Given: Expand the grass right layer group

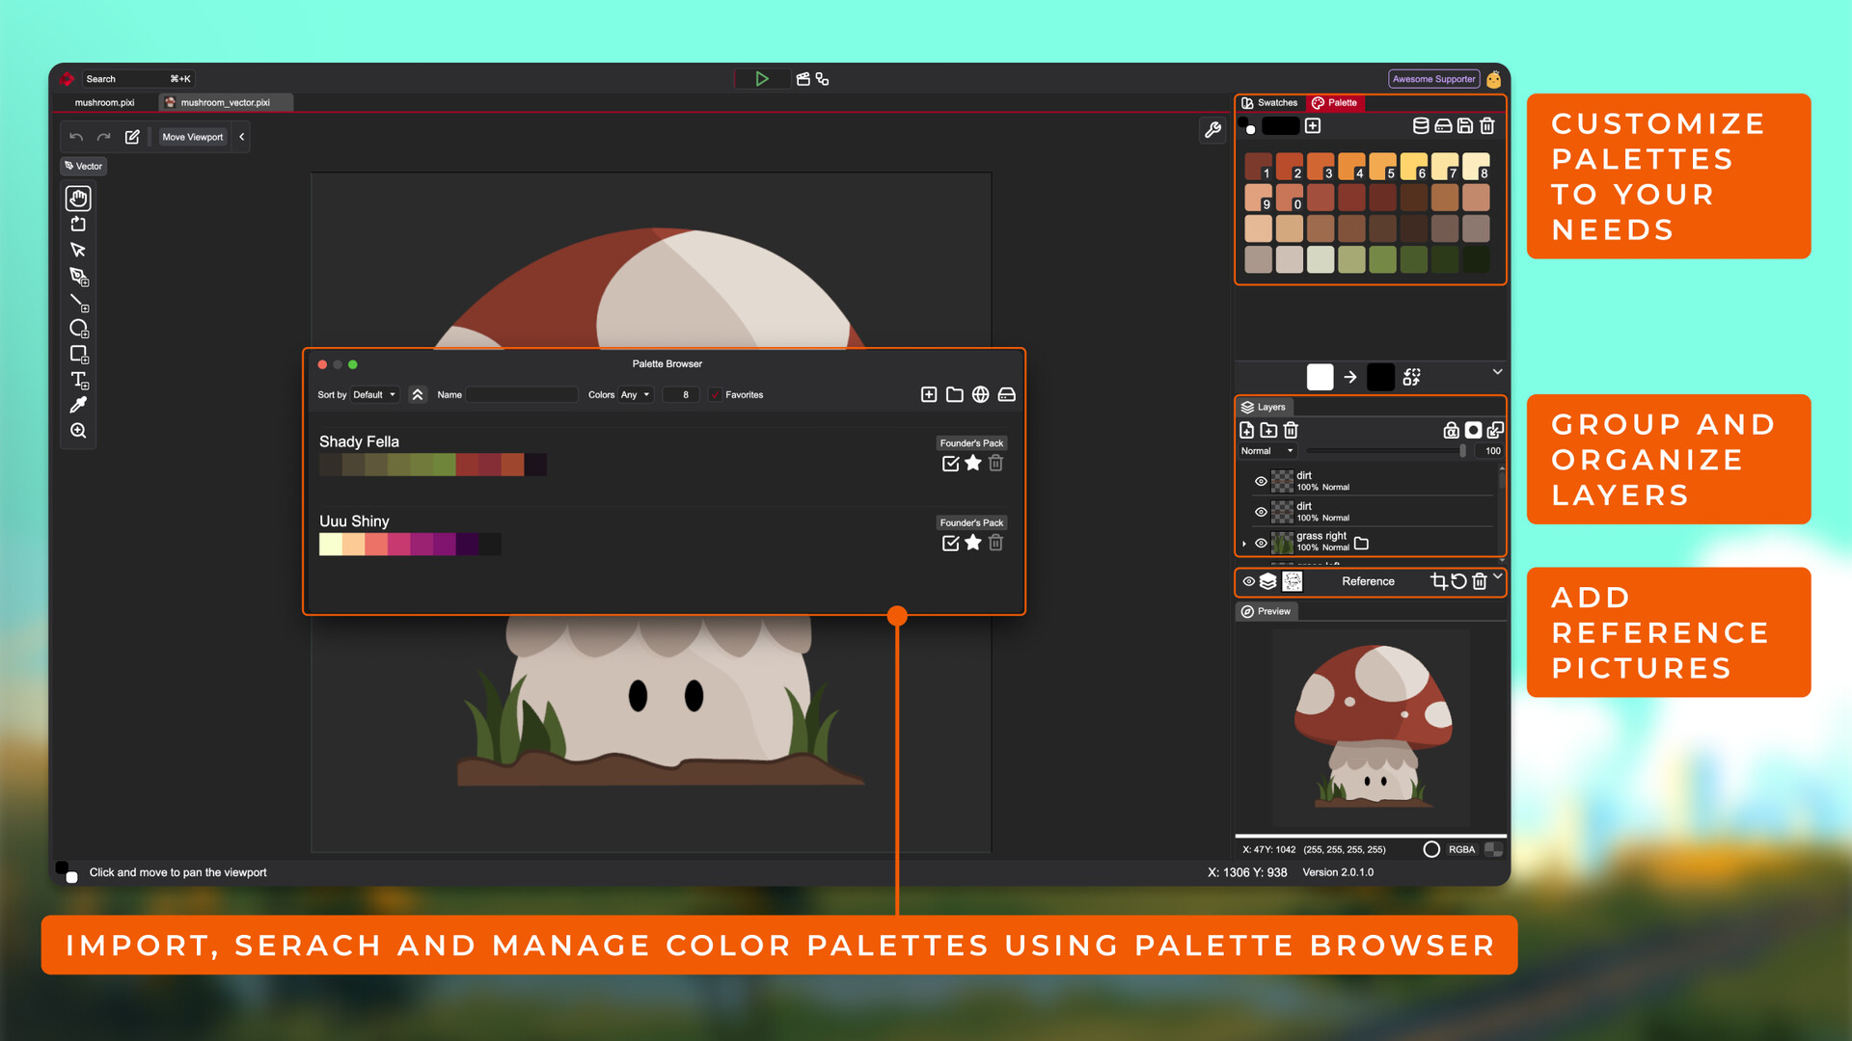Looking at the screenshot, I should [x=1244, y=544].
